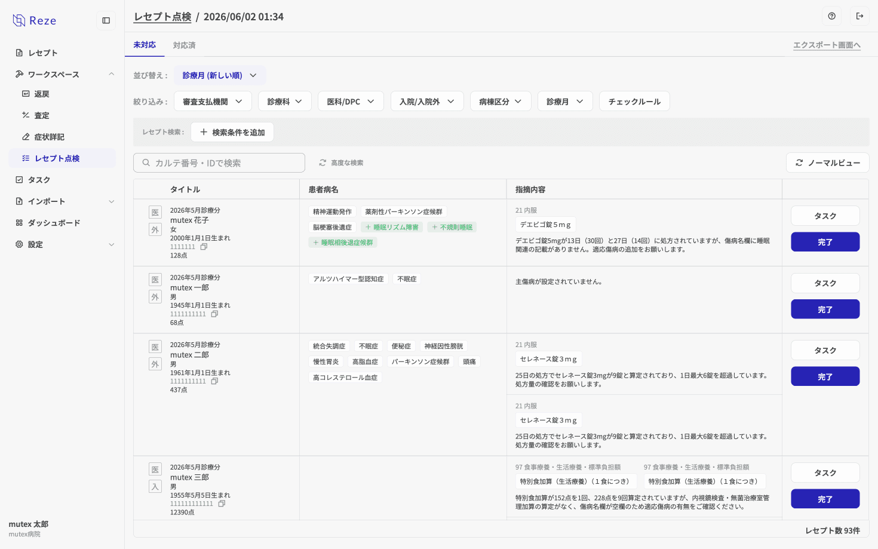
Task: Click the レセプト点検 breadcrumb link
Action: [162, 17]
